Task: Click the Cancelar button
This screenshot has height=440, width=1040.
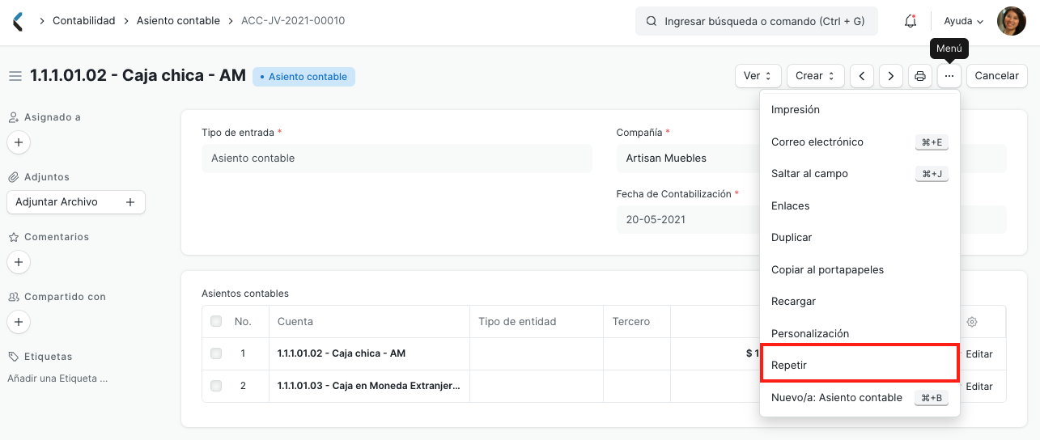Action: [997, 76]
